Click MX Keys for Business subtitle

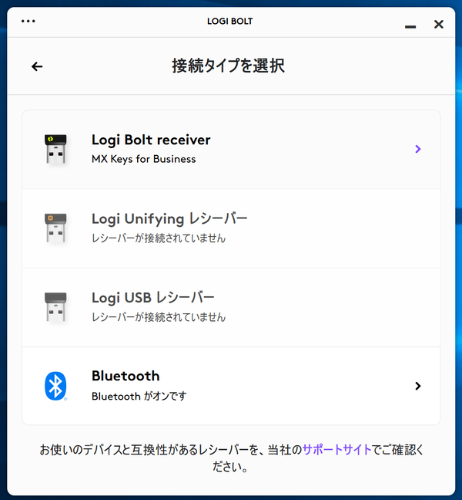pyautogui.click(x=143, y=159)
